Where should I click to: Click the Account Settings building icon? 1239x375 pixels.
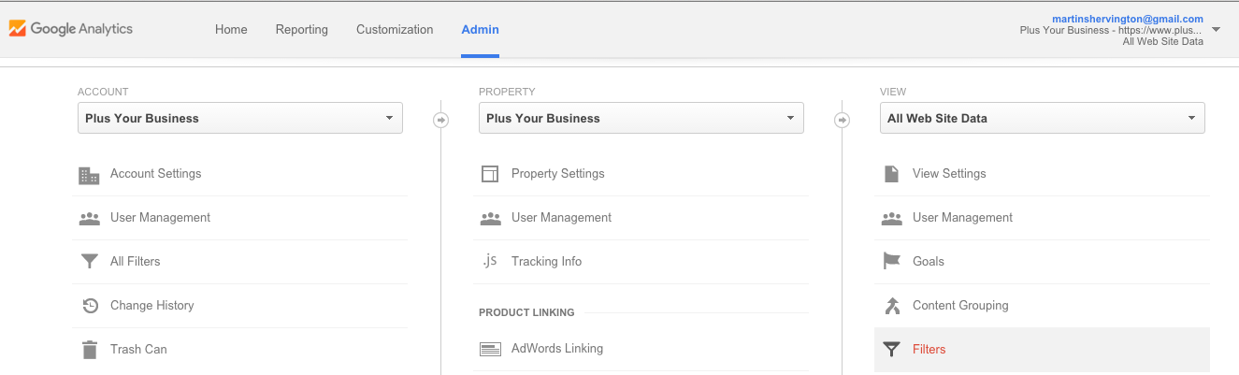tap(89, 175)
